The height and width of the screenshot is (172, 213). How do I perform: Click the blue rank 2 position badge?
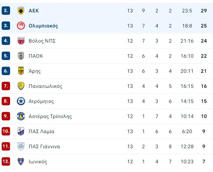click(x=6, y=11)
